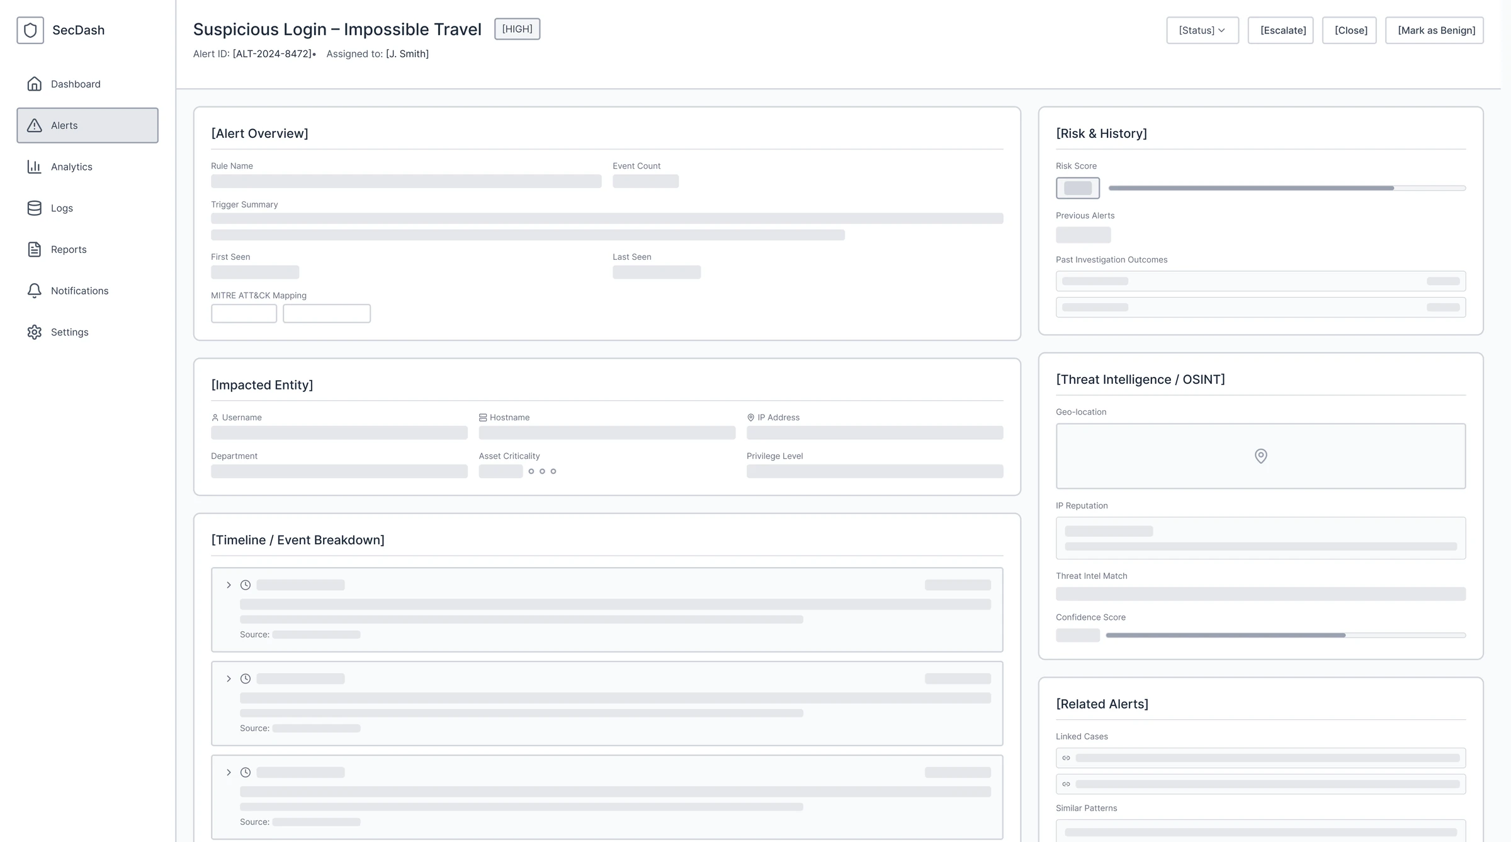
Task: Click the IP Reputation card
Action: pyautogui.click(x=1260, y=538)
